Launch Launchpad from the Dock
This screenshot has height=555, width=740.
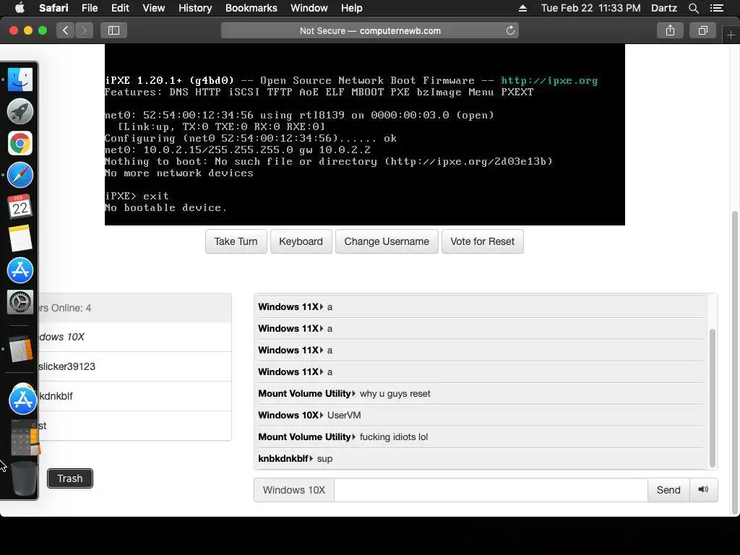click(20, 111)
